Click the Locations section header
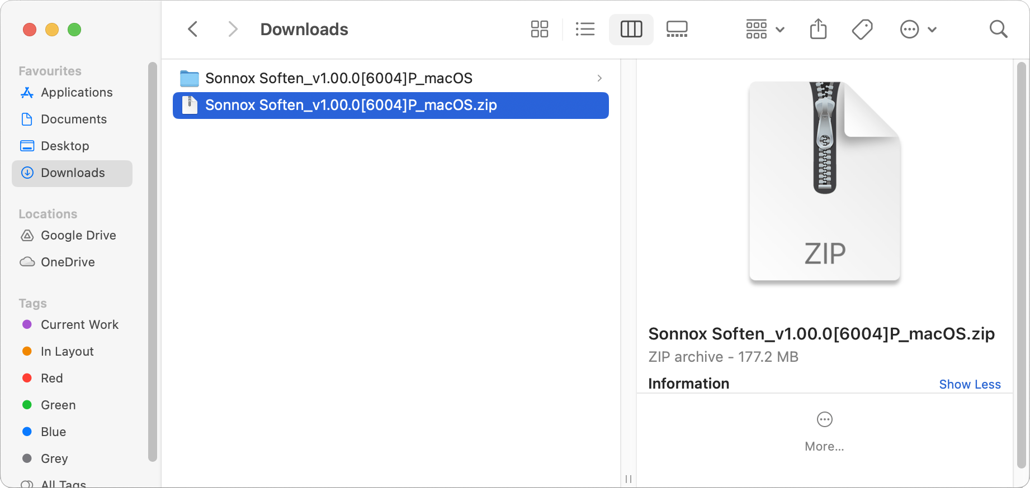 coord(48,214)
